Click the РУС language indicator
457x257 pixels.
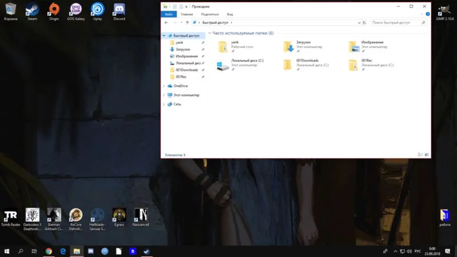tap(418, 251)
